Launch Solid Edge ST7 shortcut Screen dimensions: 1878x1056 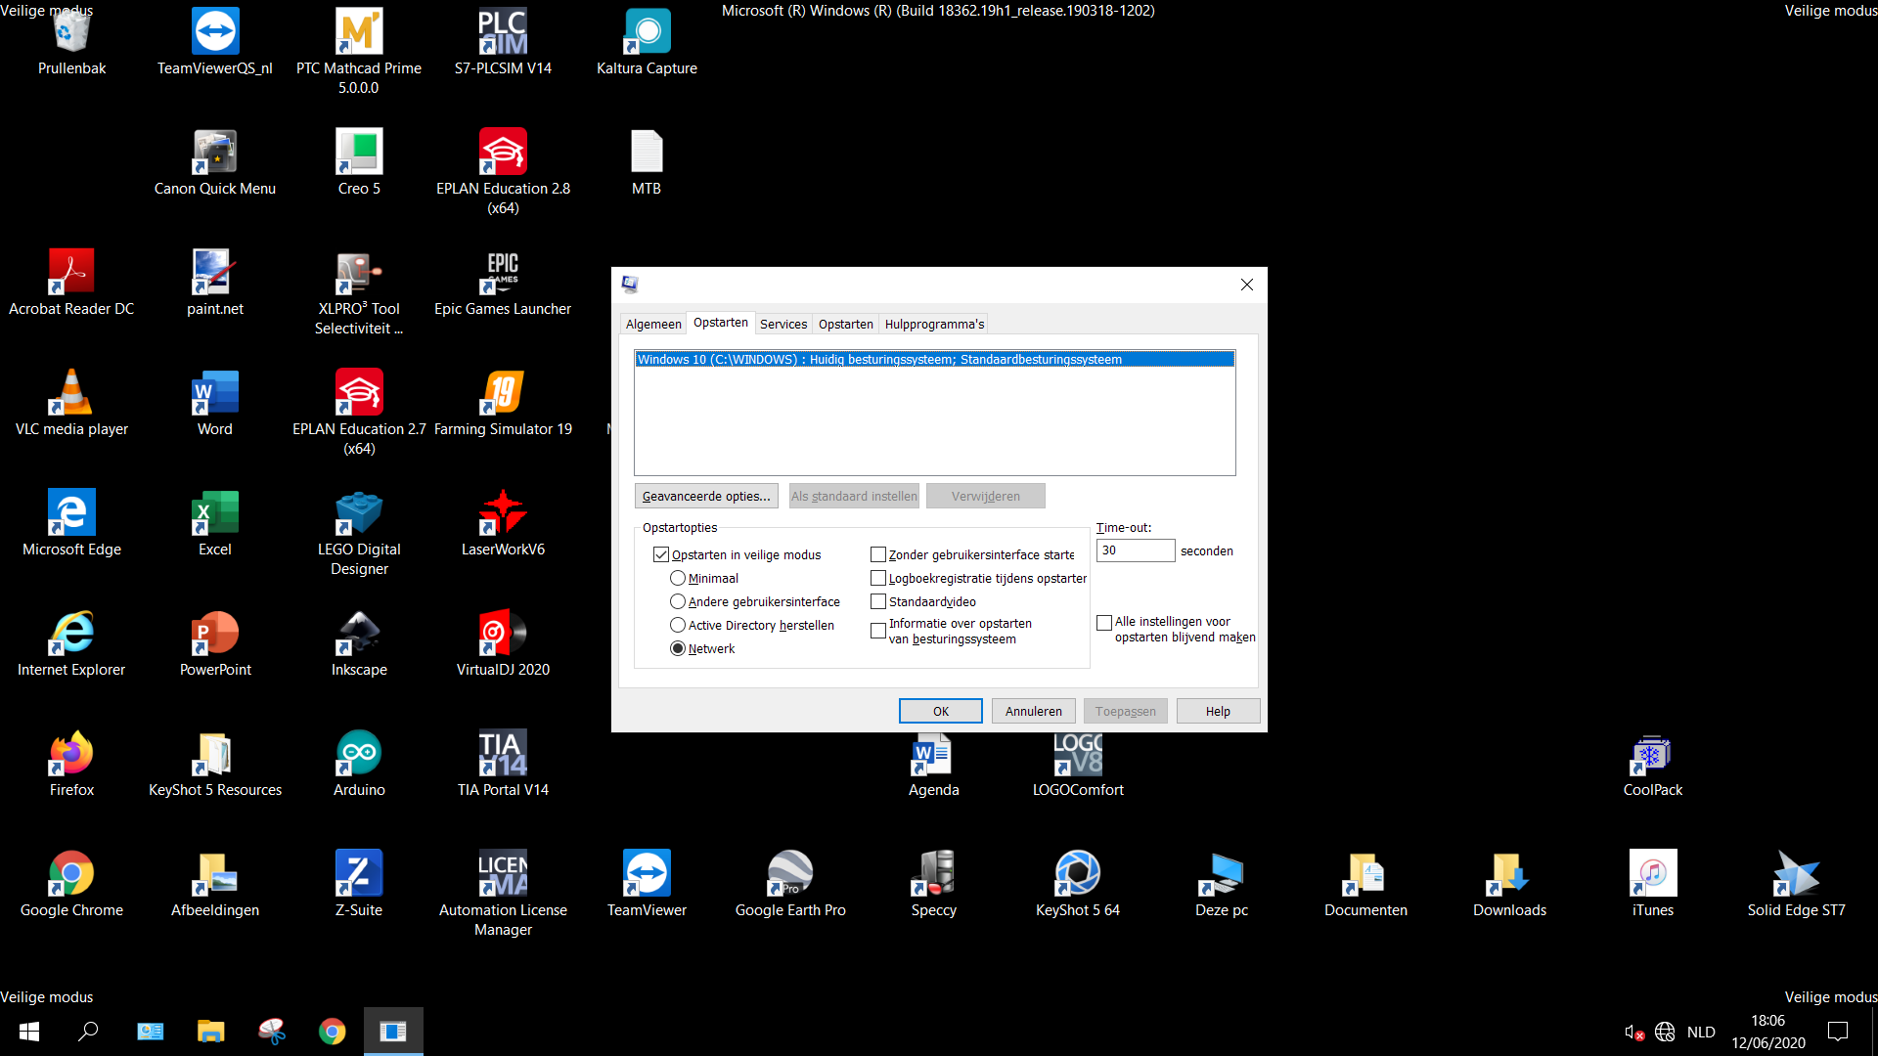coord(1797,884)
